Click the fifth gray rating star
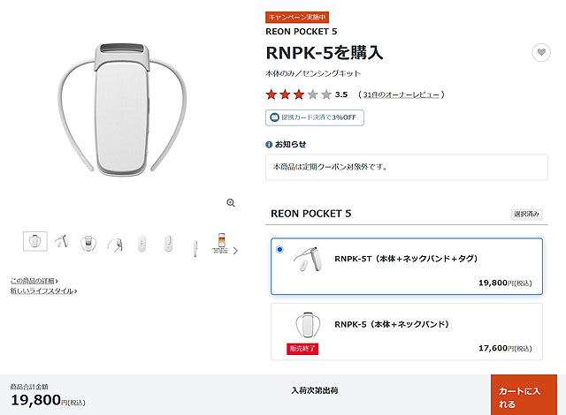 (x=326, y=94)
